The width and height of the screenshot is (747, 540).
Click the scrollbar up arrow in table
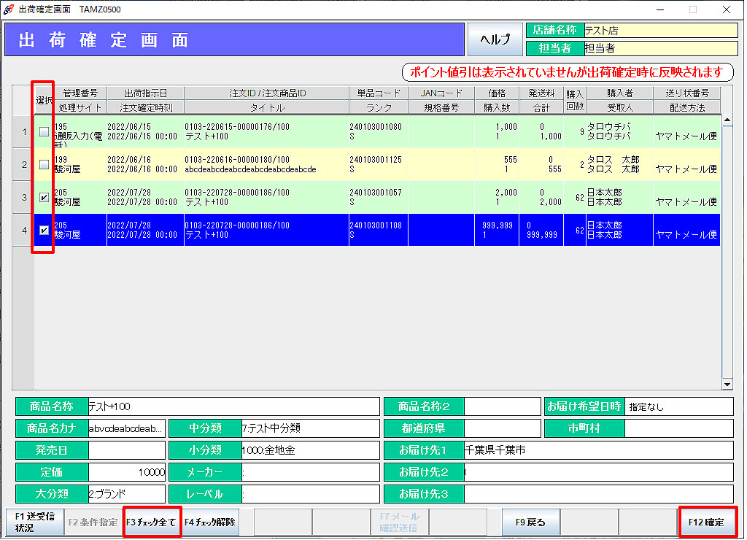click(x=727, y=120)
